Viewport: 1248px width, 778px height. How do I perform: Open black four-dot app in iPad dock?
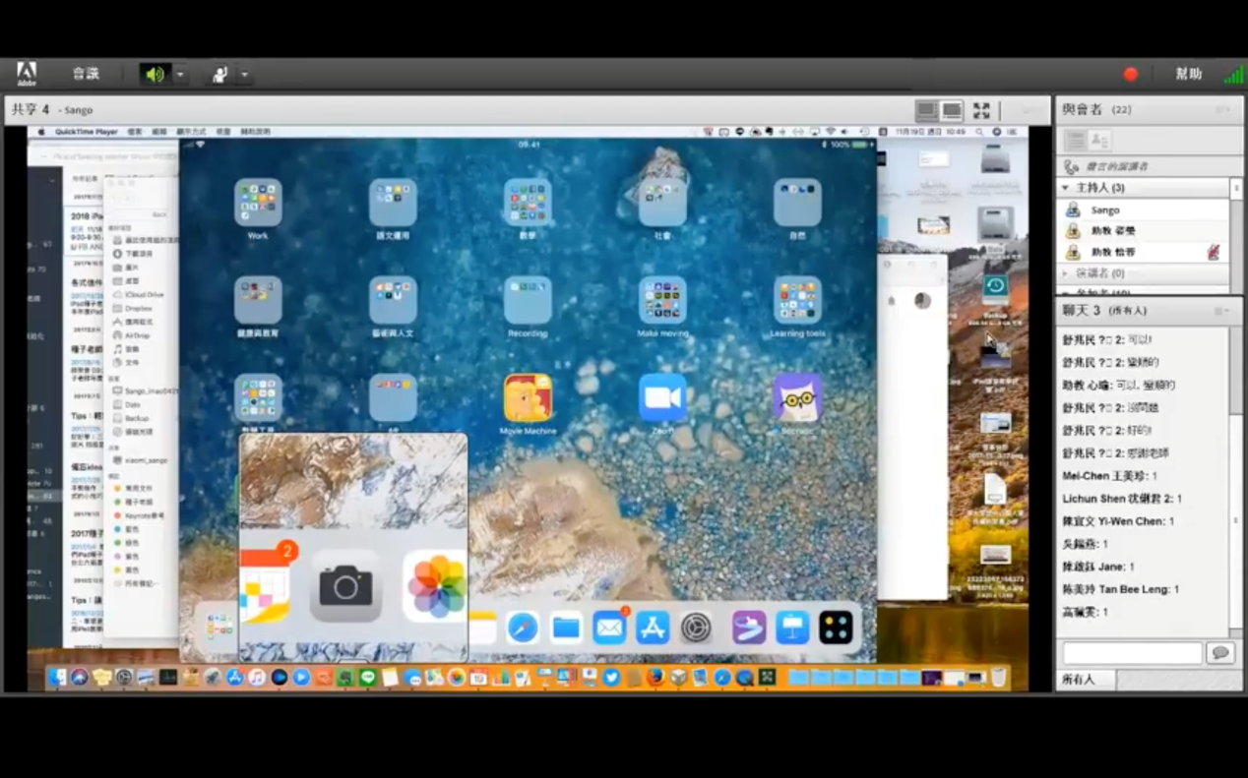click(836, 628)
